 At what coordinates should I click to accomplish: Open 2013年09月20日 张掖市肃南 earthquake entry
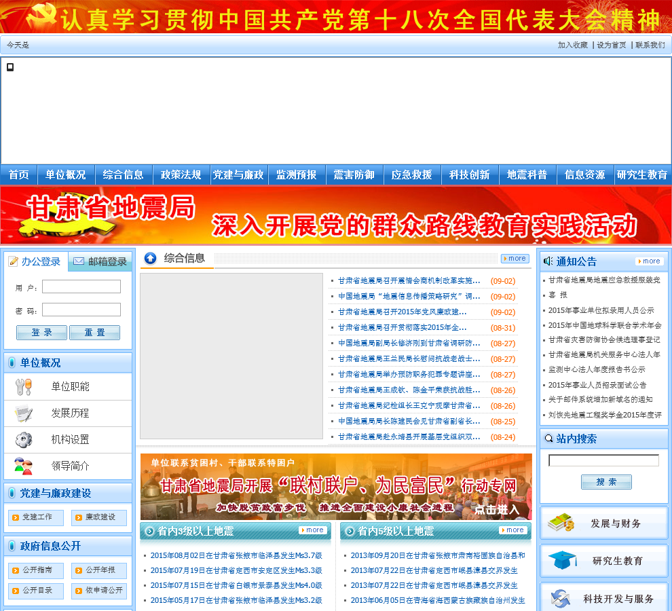[438, 555]
